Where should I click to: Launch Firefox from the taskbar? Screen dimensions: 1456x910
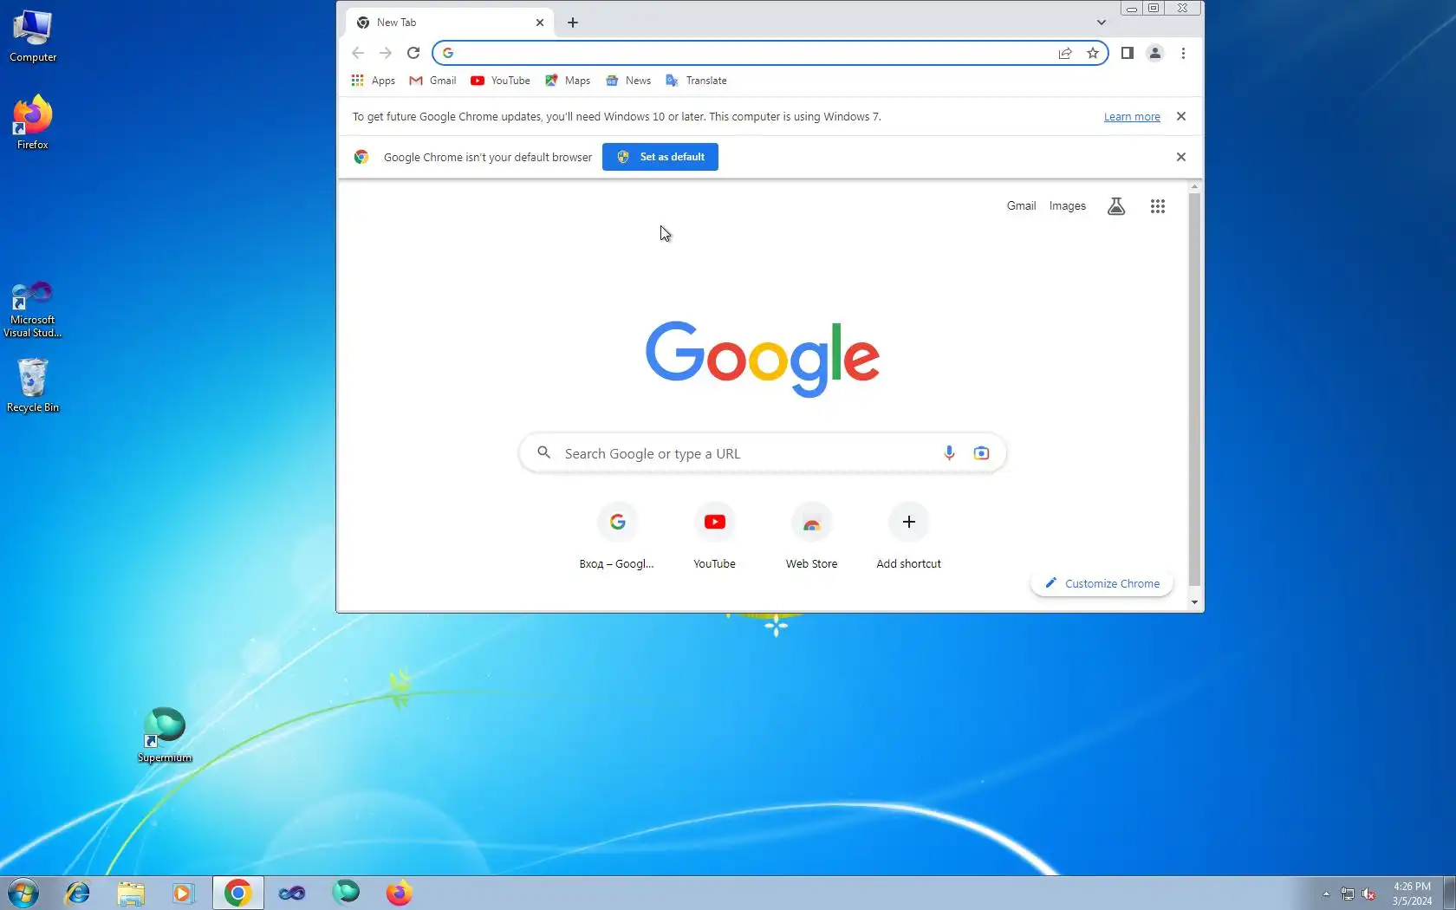point(400,893)
